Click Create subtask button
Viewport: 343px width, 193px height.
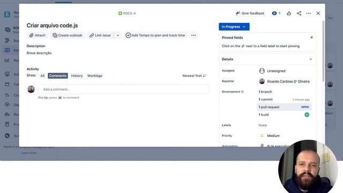coord(68,35)
